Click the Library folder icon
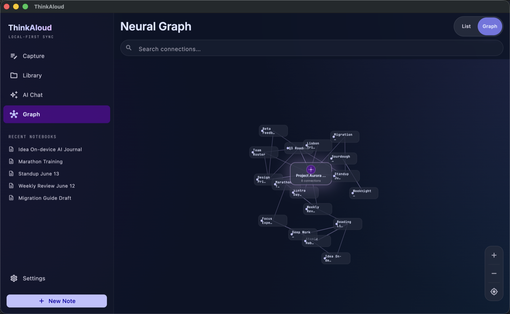This screenshot has height=314, width=510. click(x=14, y=76)
